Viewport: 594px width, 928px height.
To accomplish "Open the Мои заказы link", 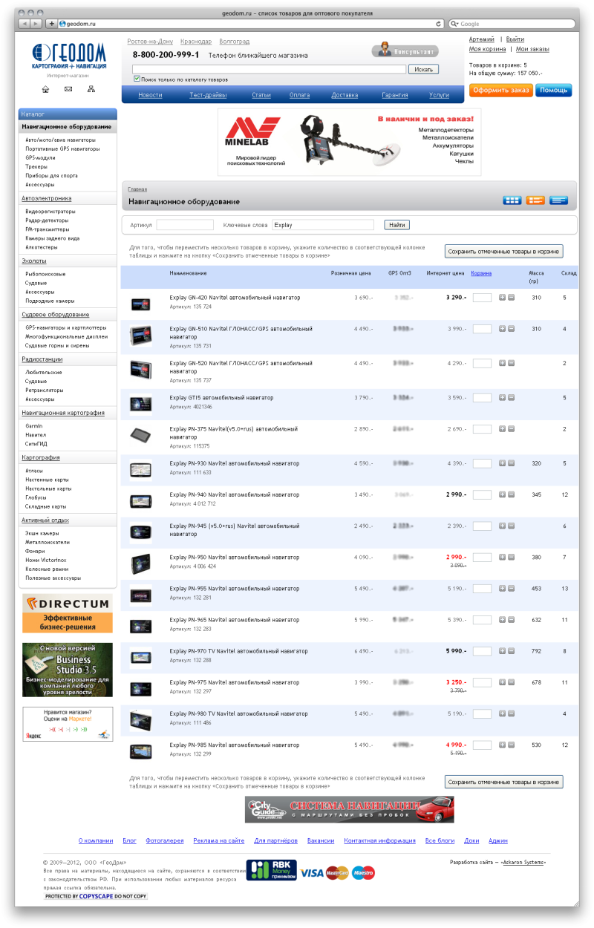I will [532, 49].
